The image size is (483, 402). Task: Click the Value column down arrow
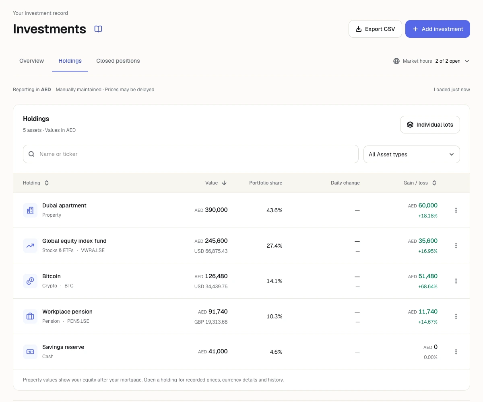[x=224, y=183]
